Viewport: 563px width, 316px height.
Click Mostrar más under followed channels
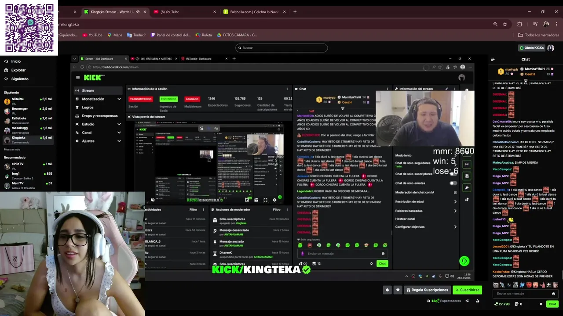(x=12, y=149)
